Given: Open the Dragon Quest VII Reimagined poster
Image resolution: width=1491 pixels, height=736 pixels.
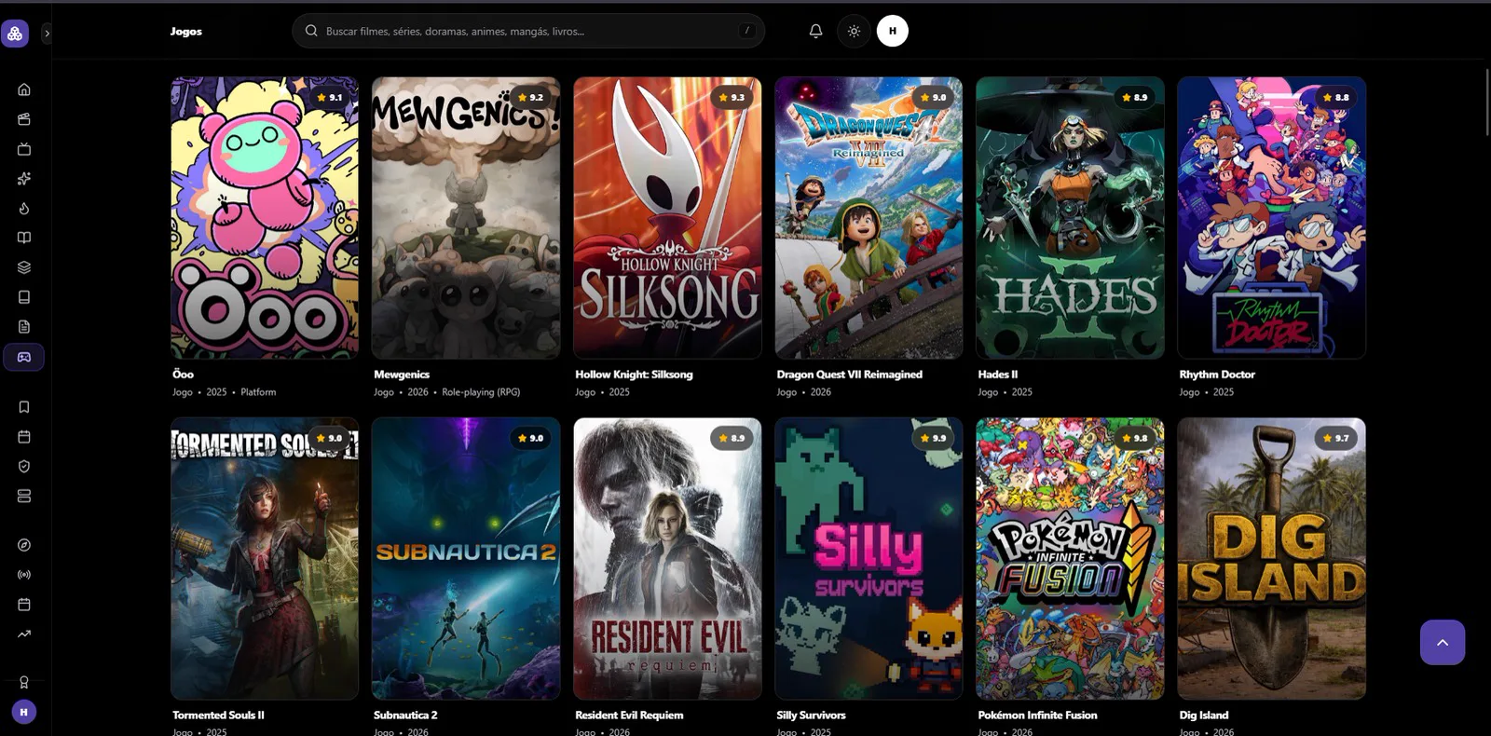Looking at the screenshot, I should coord(869,218).
